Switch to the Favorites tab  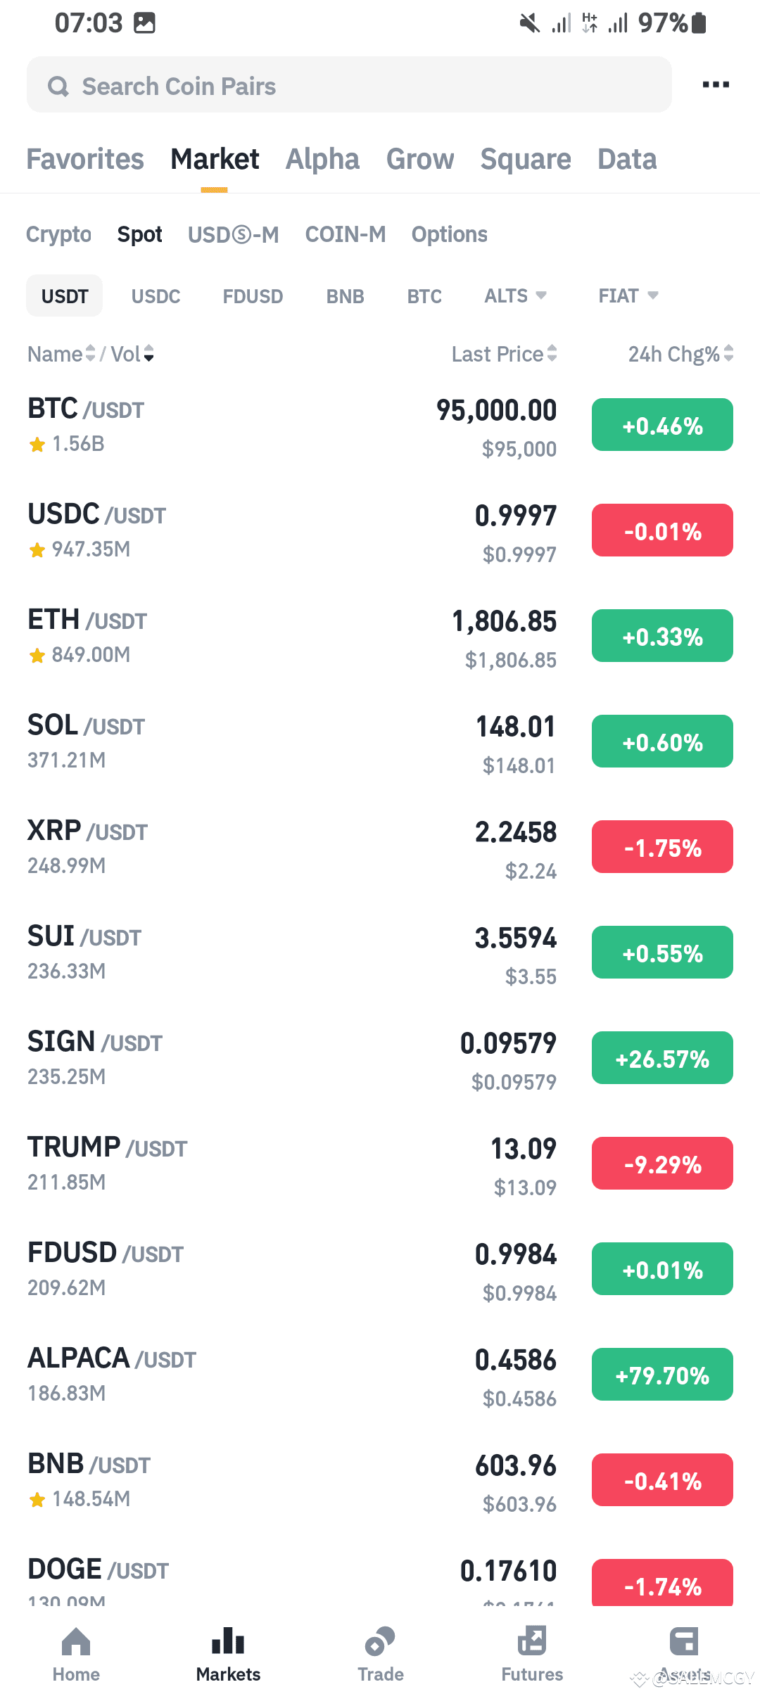pos(85,160)
